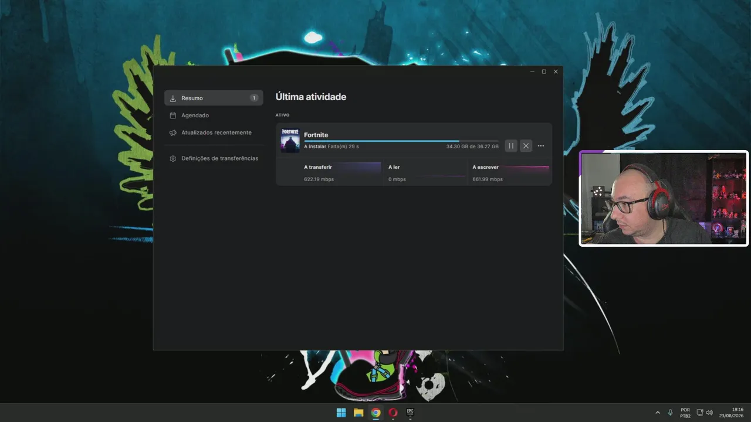This screenshot has width=751, height=422.
Task: Click the "34.30 GB de 36.27 GB" size text
Action: point(472,147)
